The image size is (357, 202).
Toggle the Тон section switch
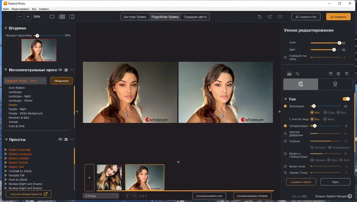pyautogui.click(x=346, y=99)
